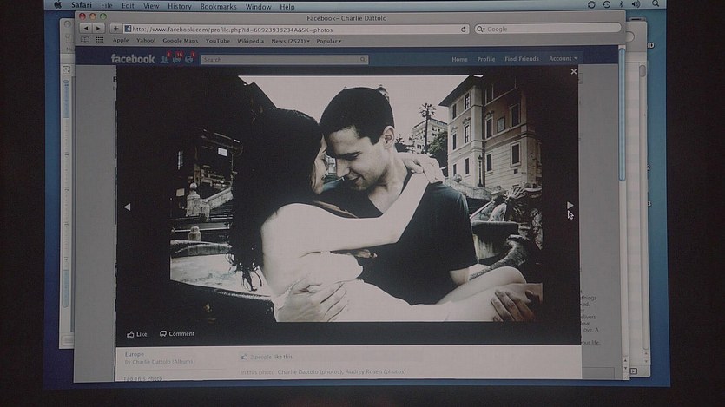The height and width of the screenshot is (407, 725).
Task: Expand the Popular bookmark folder
Action: click(329, 41)
